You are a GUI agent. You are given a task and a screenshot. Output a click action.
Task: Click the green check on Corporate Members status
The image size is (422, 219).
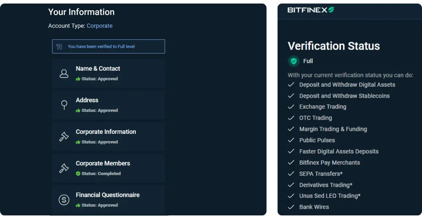click(78, 173)
